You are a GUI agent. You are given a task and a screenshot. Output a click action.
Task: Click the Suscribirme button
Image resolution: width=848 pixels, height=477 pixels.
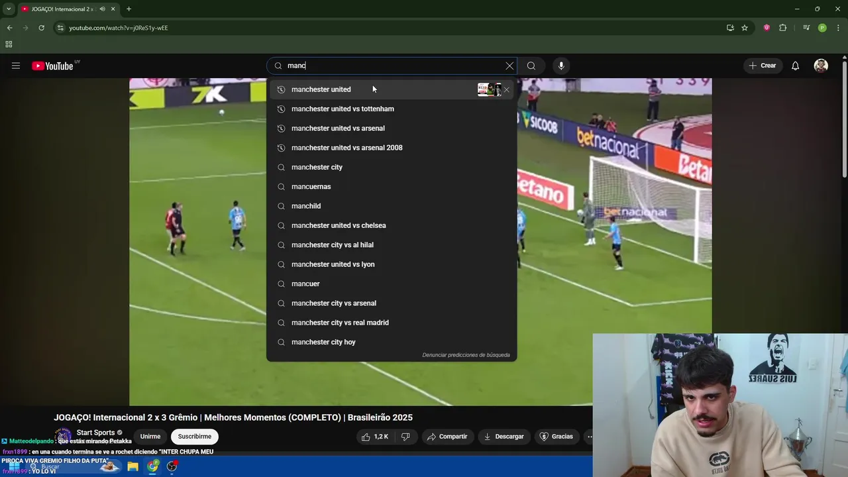pos(195,437)
